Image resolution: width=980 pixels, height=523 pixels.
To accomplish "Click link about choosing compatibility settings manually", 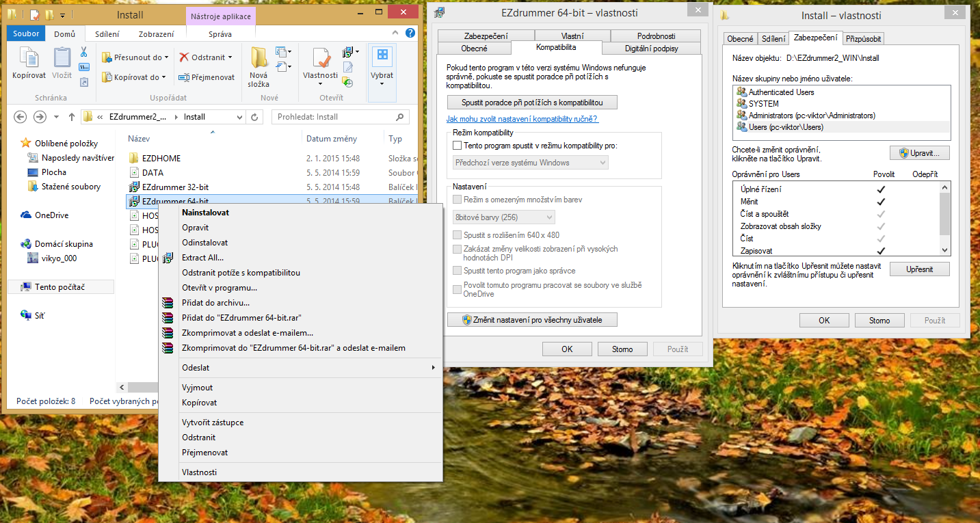I will (522, 119).
